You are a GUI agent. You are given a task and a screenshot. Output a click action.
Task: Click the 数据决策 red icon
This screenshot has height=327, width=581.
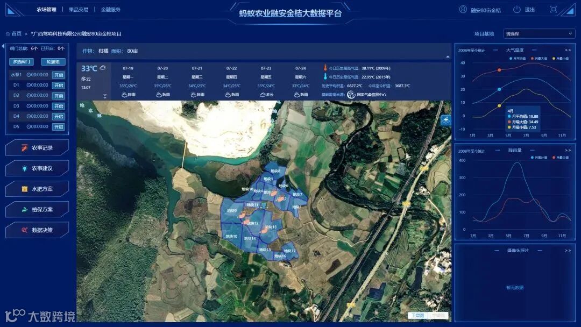pos(24,230)
